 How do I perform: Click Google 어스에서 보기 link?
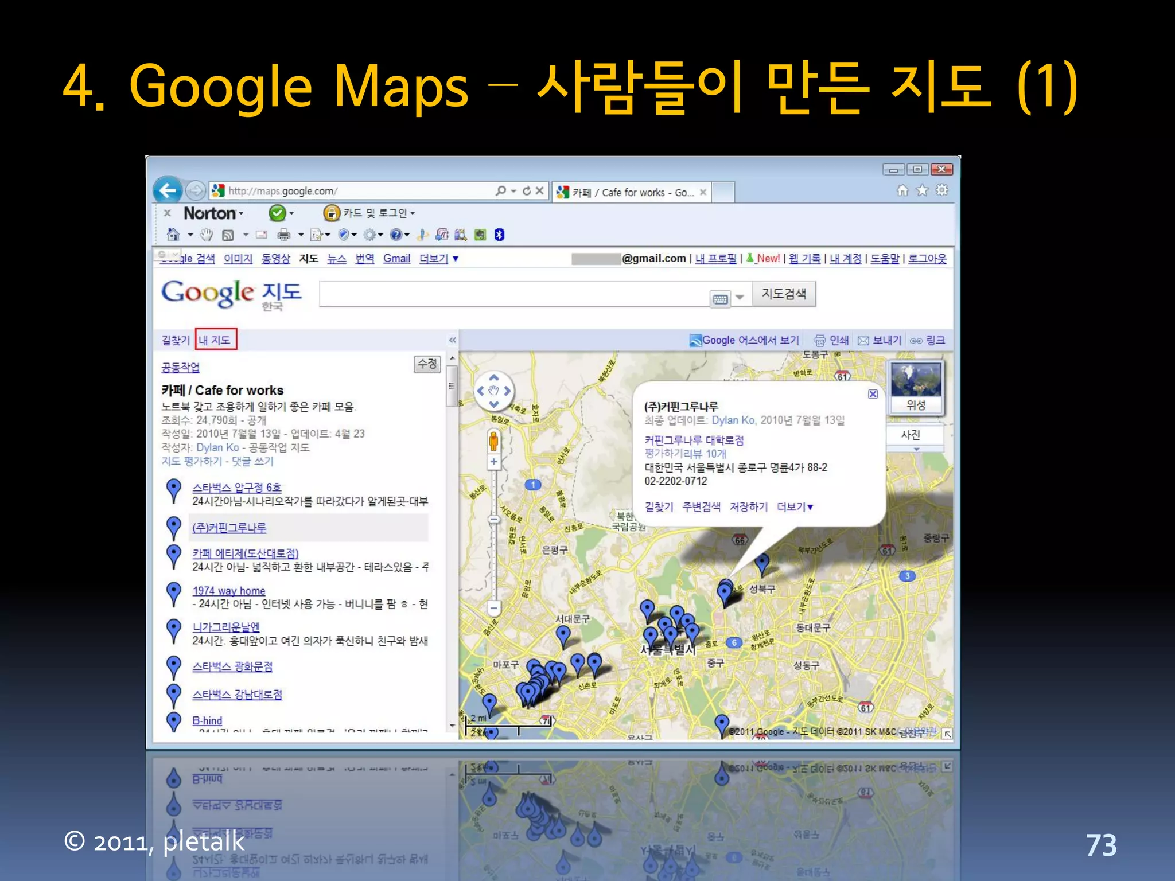pos(744,340)
